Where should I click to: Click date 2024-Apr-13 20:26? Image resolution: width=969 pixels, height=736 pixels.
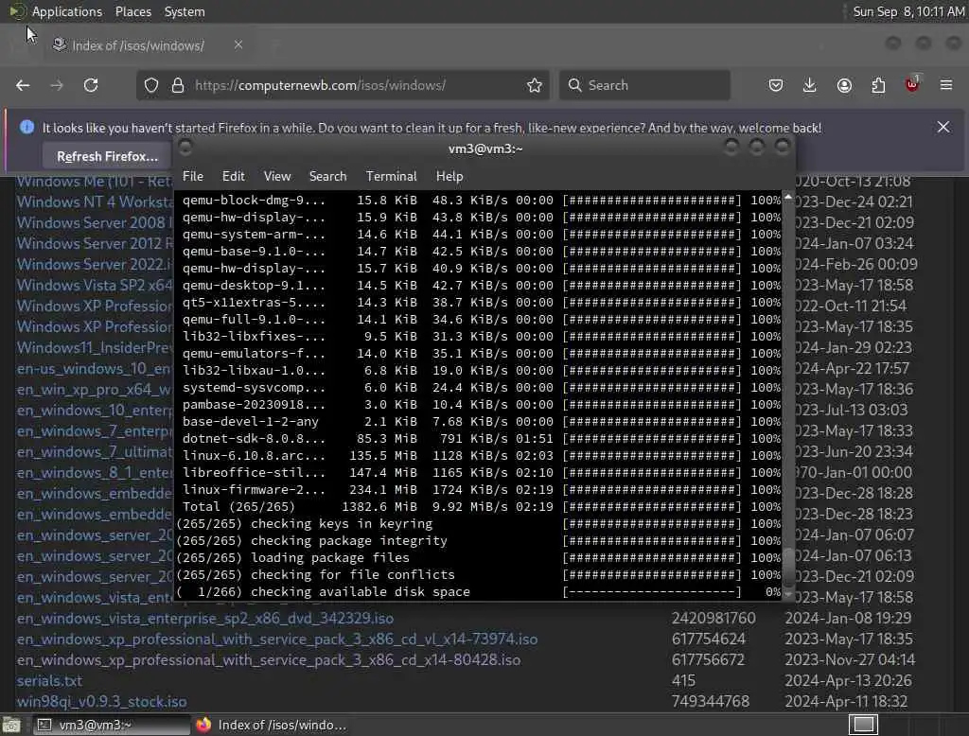click(x=848, y=680)
